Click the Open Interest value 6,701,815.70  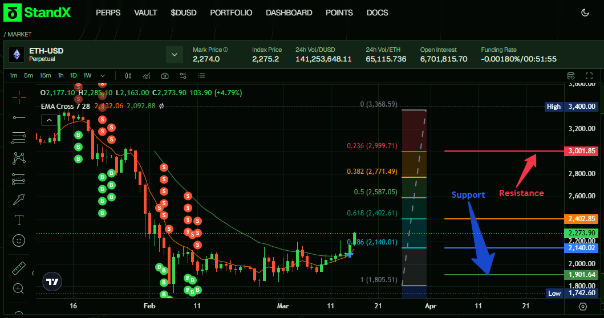pyautogui.click(x=444, y=59)
